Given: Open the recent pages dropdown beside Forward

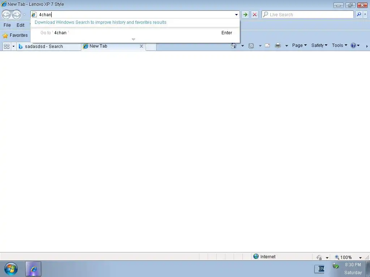Looking at the screenshot, I should click(24, 15).
